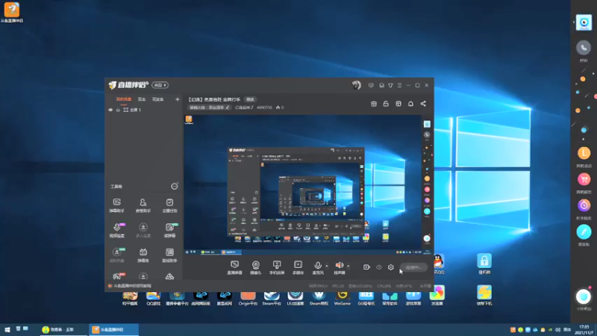This screenshot has width=597, height=336.
Task: Open pink shopping cart icon in sidebar
Action: tap(584, 179)
